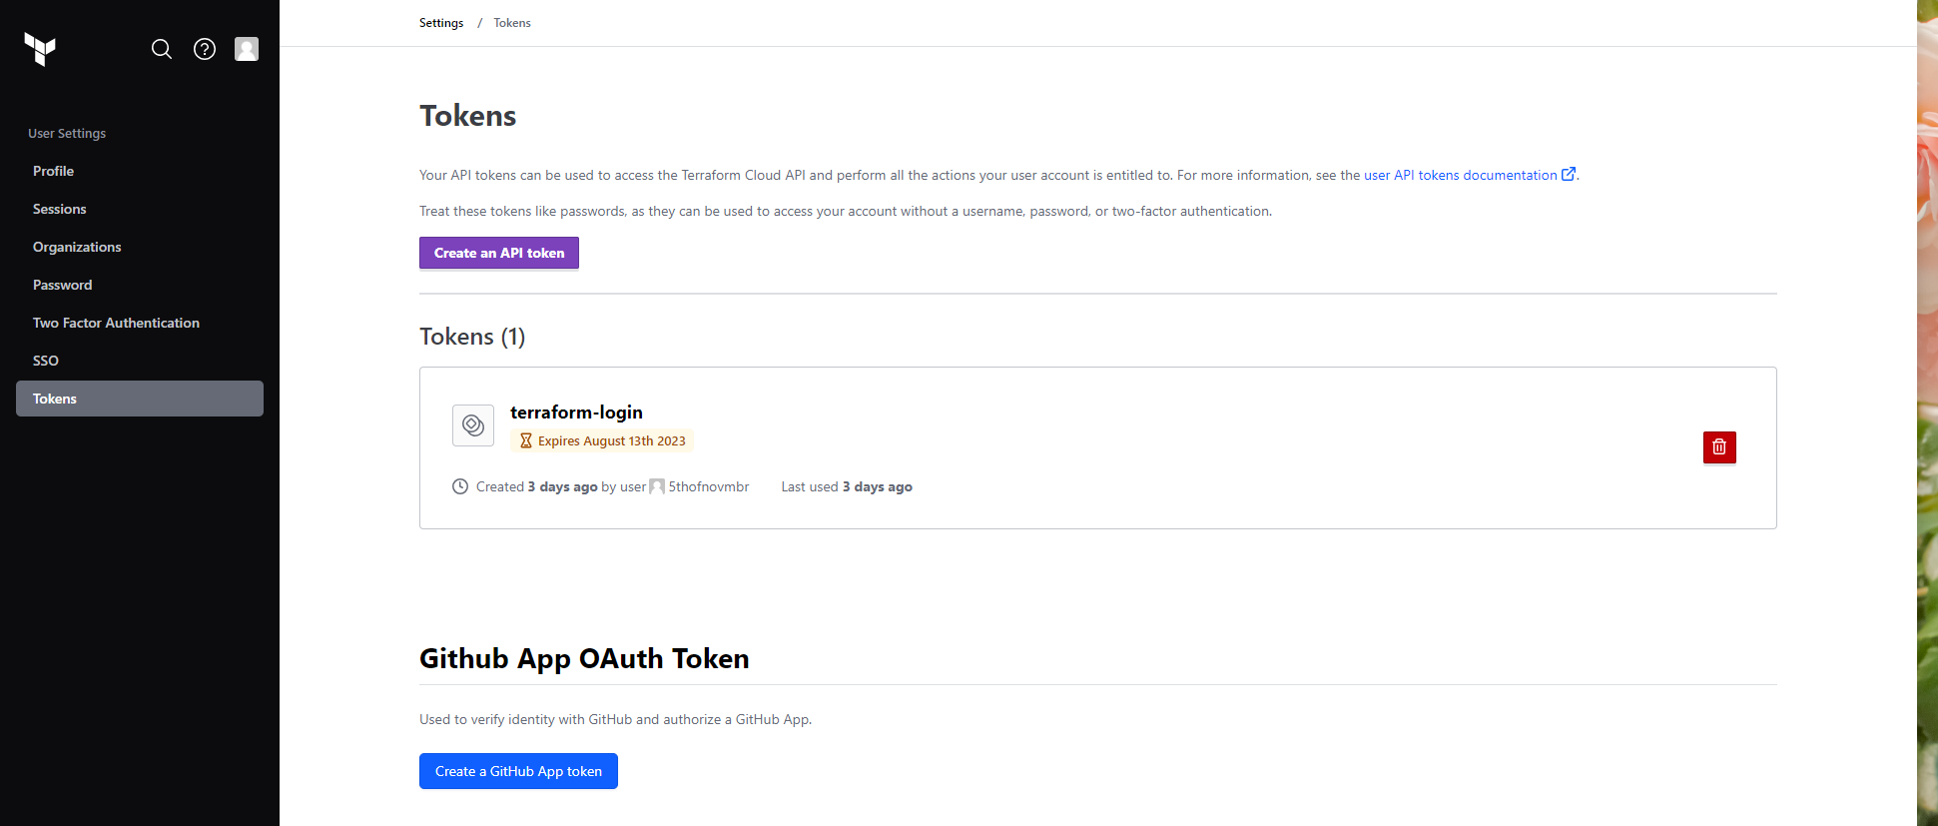
Task: Click the hourglass icon in the expiry badge
Action: tap(526, 440)
